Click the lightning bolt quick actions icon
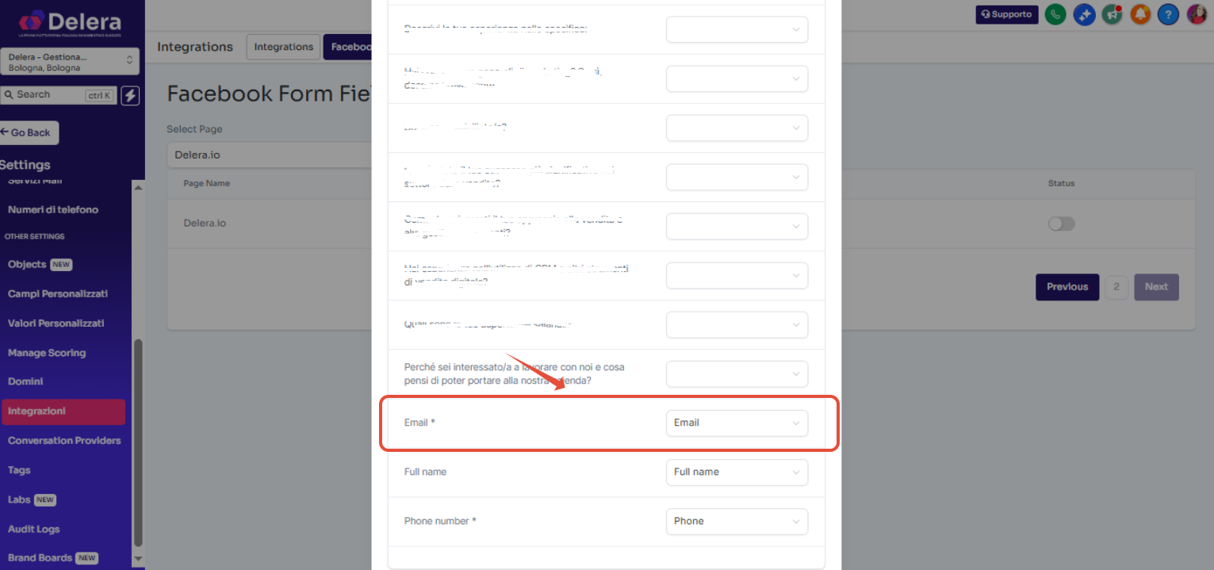 pos(130,95)
